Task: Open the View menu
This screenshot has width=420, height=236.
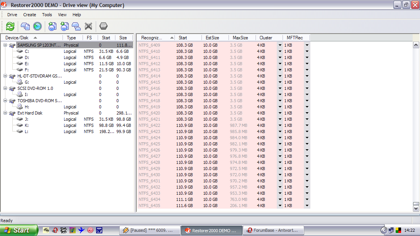Action: pos(62,15)
